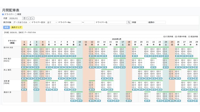This screenshot has width=200, height=112.
Task: Click in-progress count icon for 中村 [4421] day 7
Action: [59, 63]
